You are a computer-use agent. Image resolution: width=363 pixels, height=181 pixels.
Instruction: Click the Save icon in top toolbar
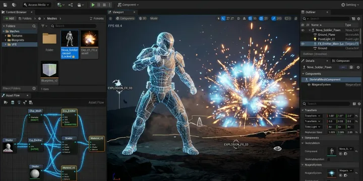pos(6,5)
